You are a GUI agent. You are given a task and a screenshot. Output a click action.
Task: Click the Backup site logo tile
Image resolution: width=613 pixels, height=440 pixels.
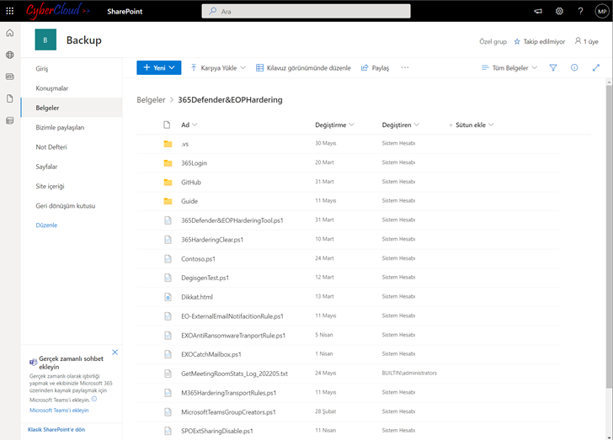coord(45,40)
